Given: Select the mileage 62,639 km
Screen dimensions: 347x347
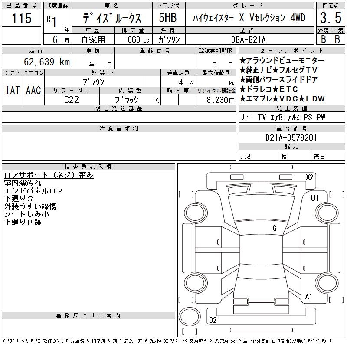Looking at the screenshot, I should pyautogui.click(x=47, y=62).
